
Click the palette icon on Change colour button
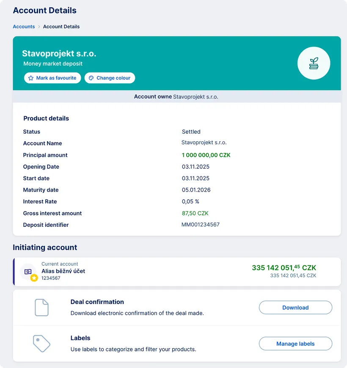91,78
